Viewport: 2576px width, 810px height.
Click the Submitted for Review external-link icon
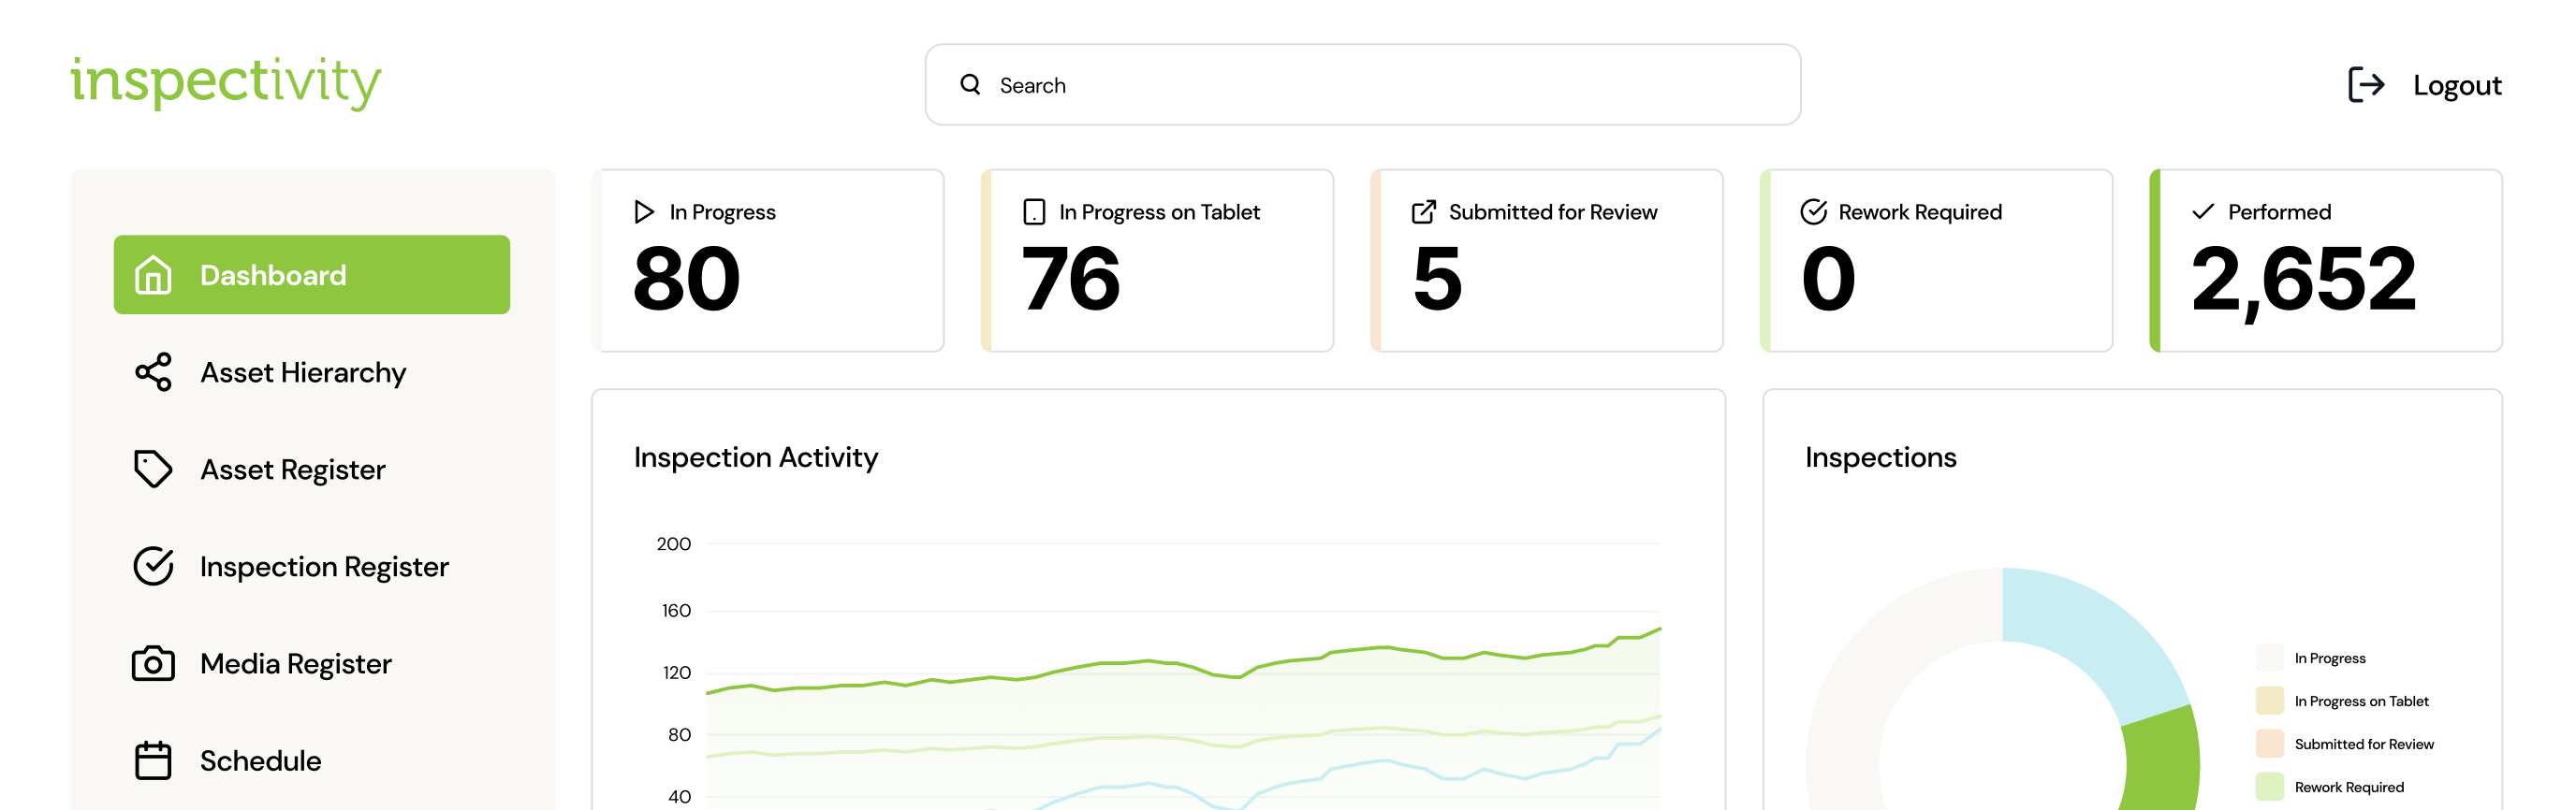(1424, 211)
